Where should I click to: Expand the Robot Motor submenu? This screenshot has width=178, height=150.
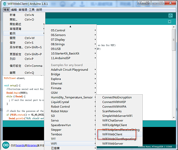[70, 111]
